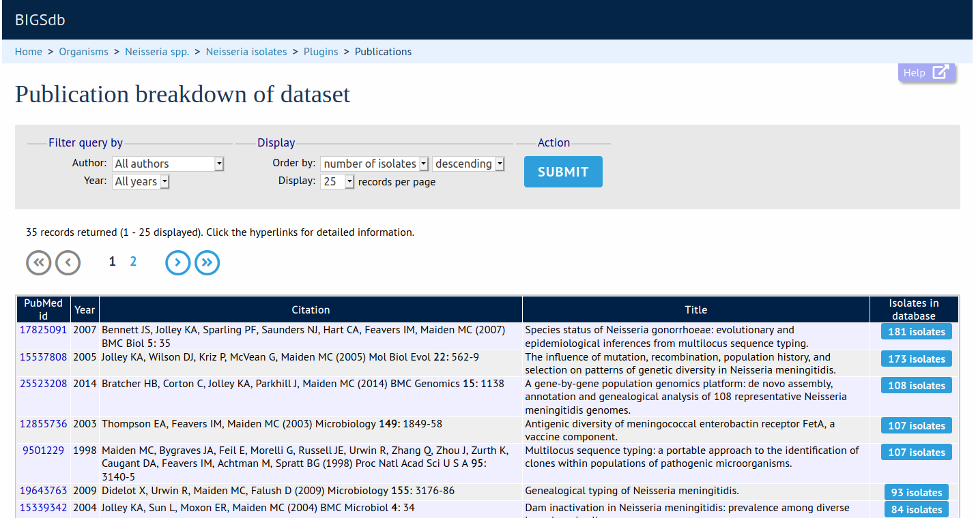This screenshot has width=976, height=518.
Task: Open the Plugins breadcrumb link
Action: (x=321, y=52)
